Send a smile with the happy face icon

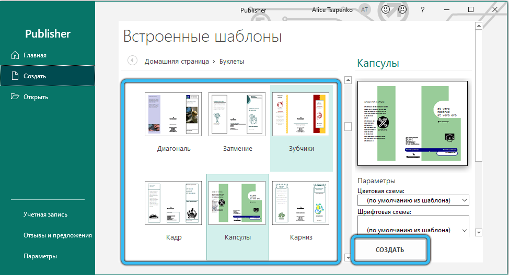(386, 10)
